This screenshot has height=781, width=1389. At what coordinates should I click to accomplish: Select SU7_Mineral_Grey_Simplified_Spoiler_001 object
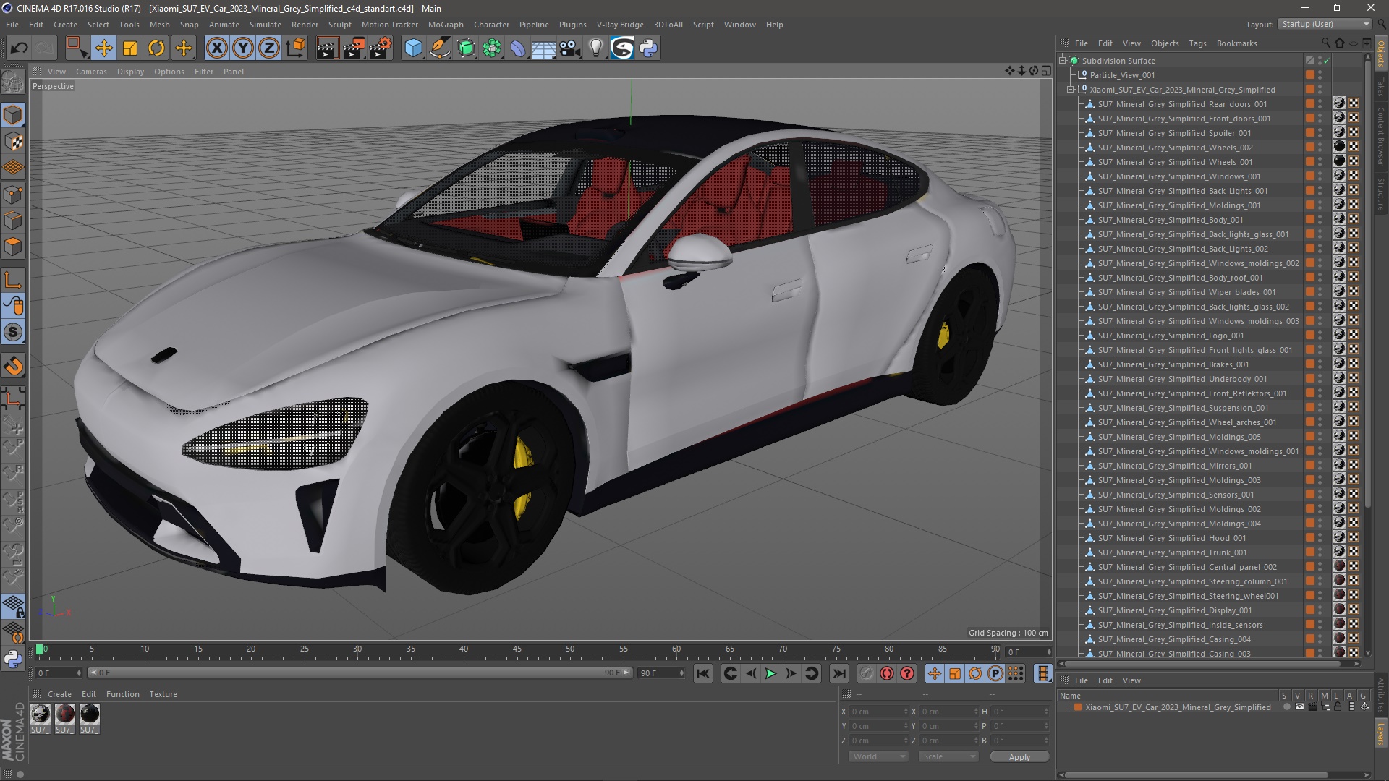(1174, 133)
